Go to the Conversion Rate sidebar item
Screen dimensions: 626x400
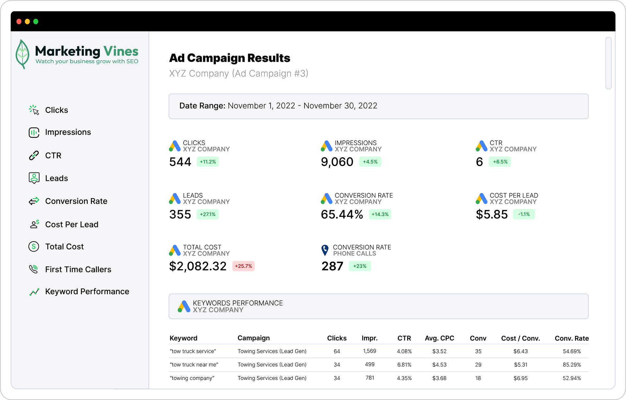[x=76, y=201]
